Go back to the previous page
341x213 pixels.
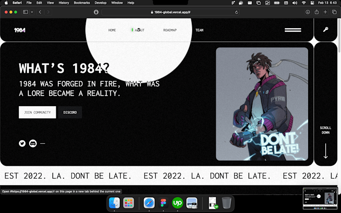pyautogui.click(x=40, y=12)
